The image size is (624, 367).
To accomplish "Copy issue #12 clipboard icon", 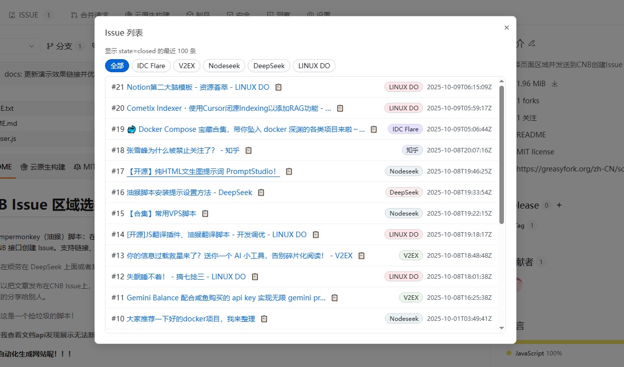I will tap(255, 277).
